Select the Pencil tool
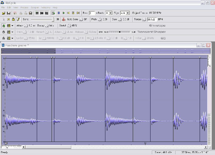 (x=18, y=19)
